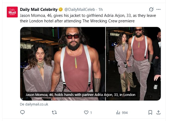Click the gold verified badge

point(61,10)
